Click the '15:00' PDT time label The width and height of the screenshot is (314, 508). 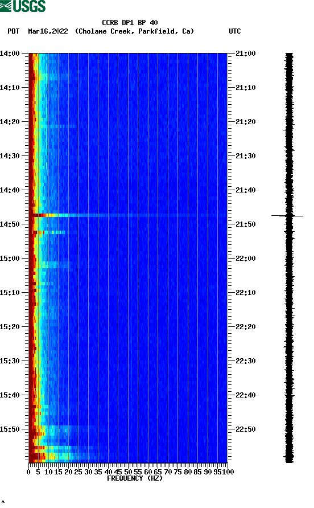pyautogui.click(x=10, y=259)
